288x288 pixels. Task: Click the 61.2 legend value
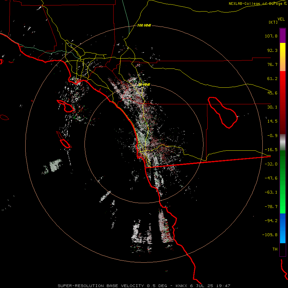pyautogui.click(x=272, y=79)
